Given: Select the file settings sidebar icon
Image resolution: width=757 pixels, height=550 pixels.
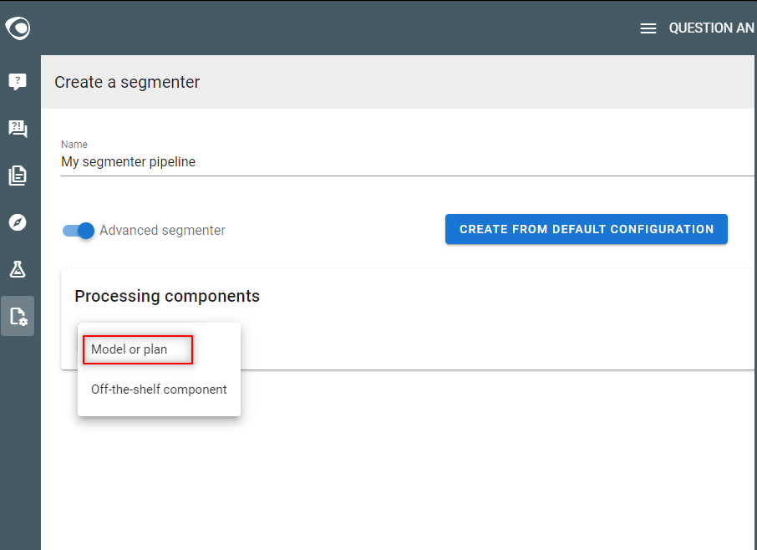Looking at the screenshot, I should 18,316.
